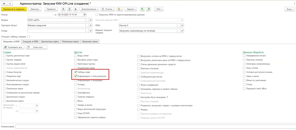Screen dimensions: 296x130
Task: Click the back navigation arrow
Action: pyautogui.click(x=4, y=4)
